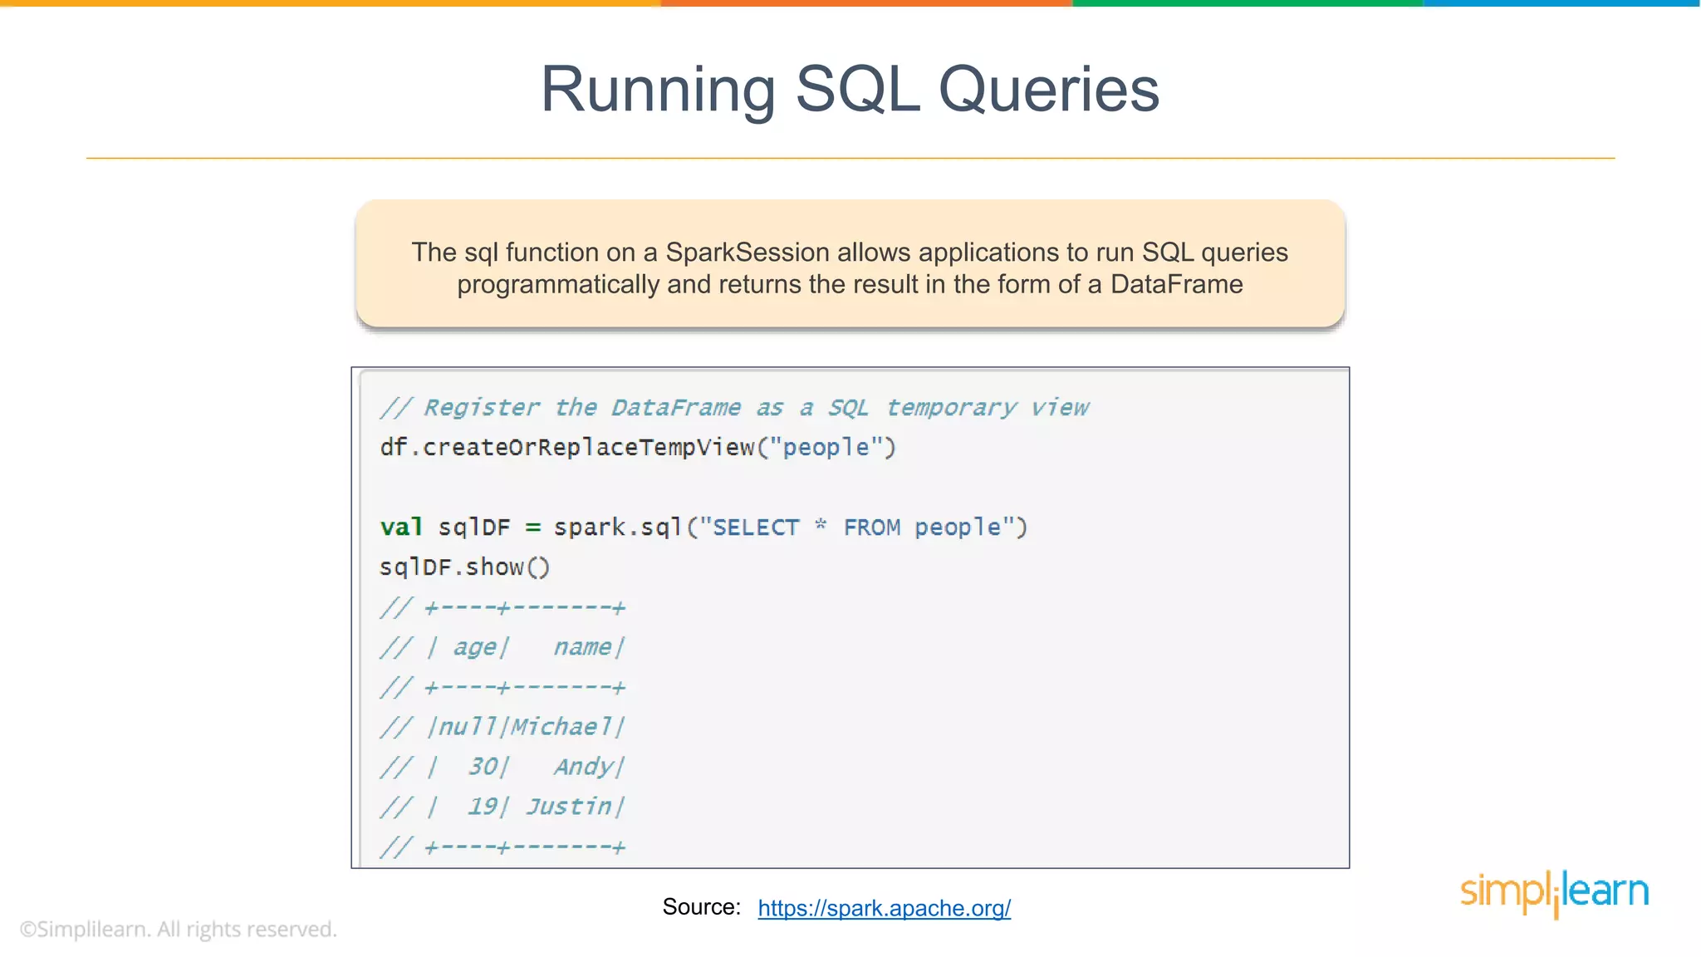Click the Simplilearn copyright notice text
Image resolution: width=1701 pixels, height=957 pixels.
click(x=179, y=929)
